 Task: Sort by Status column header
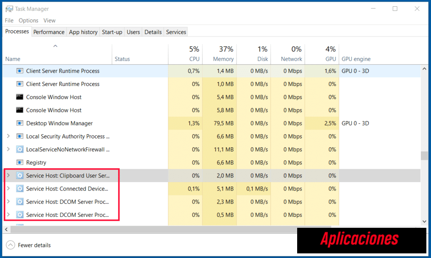point(140,54)
